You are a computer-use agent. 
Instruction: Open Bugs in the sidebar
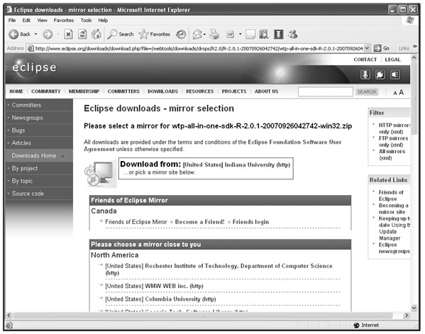(x=18, y=130)
